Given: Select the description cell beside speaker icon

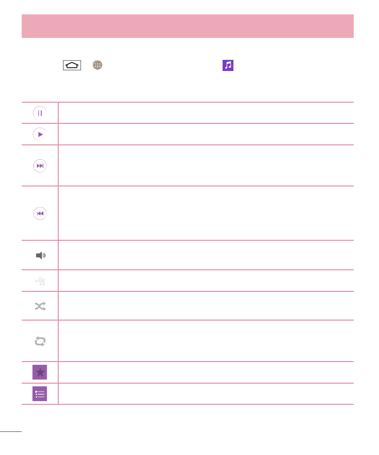Looking at the screenshot, I should (206, 255).
